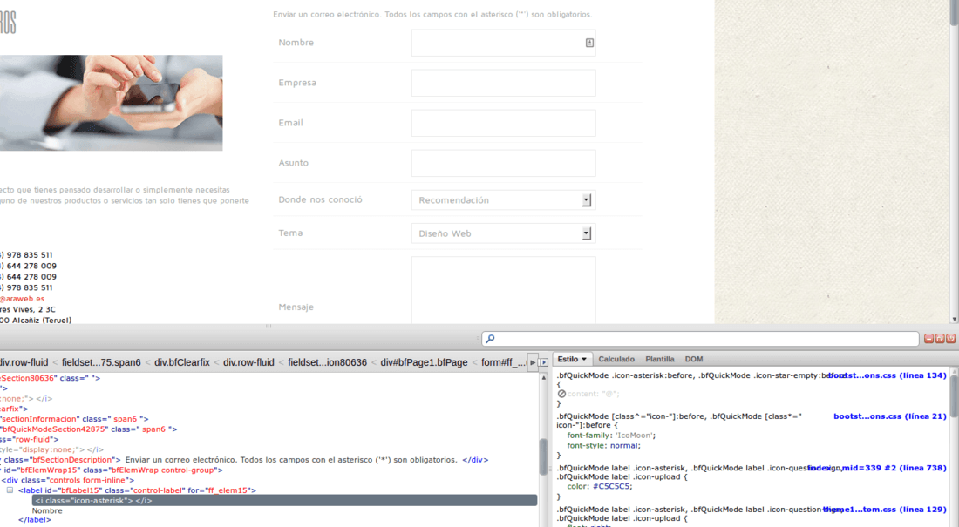Minimize the Firebug panel with red minus button
959x527 pixels.
928,339
